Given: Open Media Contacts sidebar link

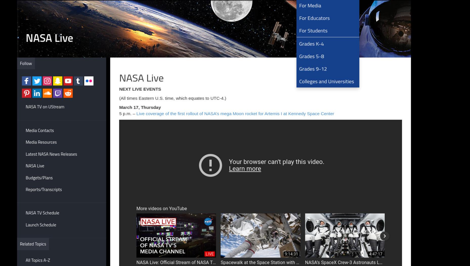Looking at the screenshot, I should point(40,131).
